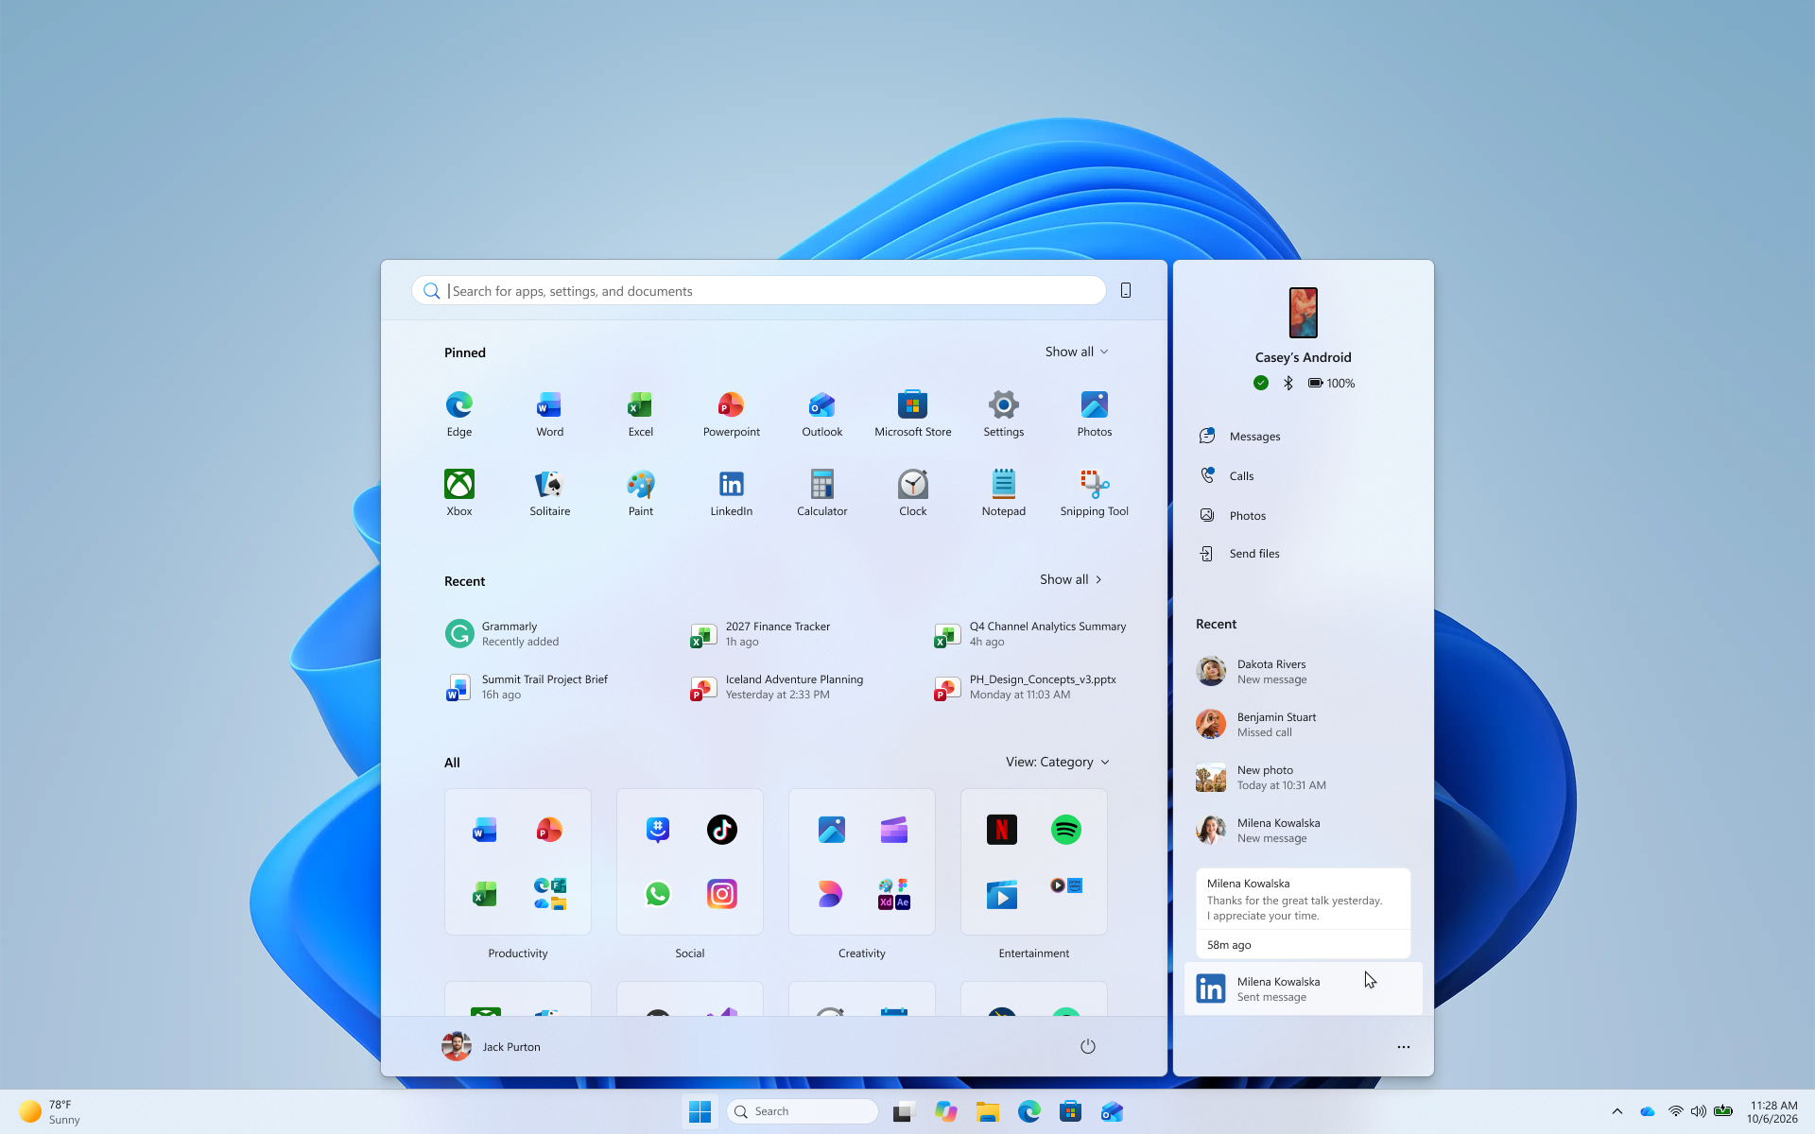The width and height of the screenshot is (1815, 1134).
Task: Open TikTok in the Social category
Action: (x=722, y=830)
